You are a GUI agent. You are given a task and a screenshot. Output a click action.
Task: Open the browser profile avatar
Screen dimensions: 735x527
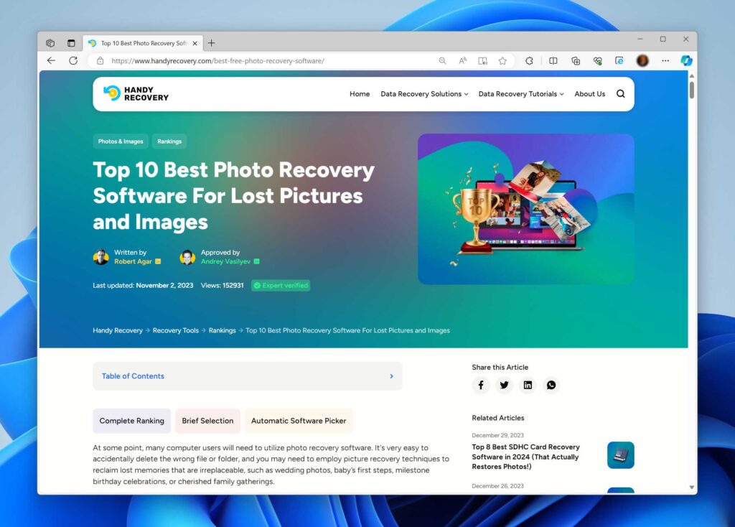click(642, 60)
